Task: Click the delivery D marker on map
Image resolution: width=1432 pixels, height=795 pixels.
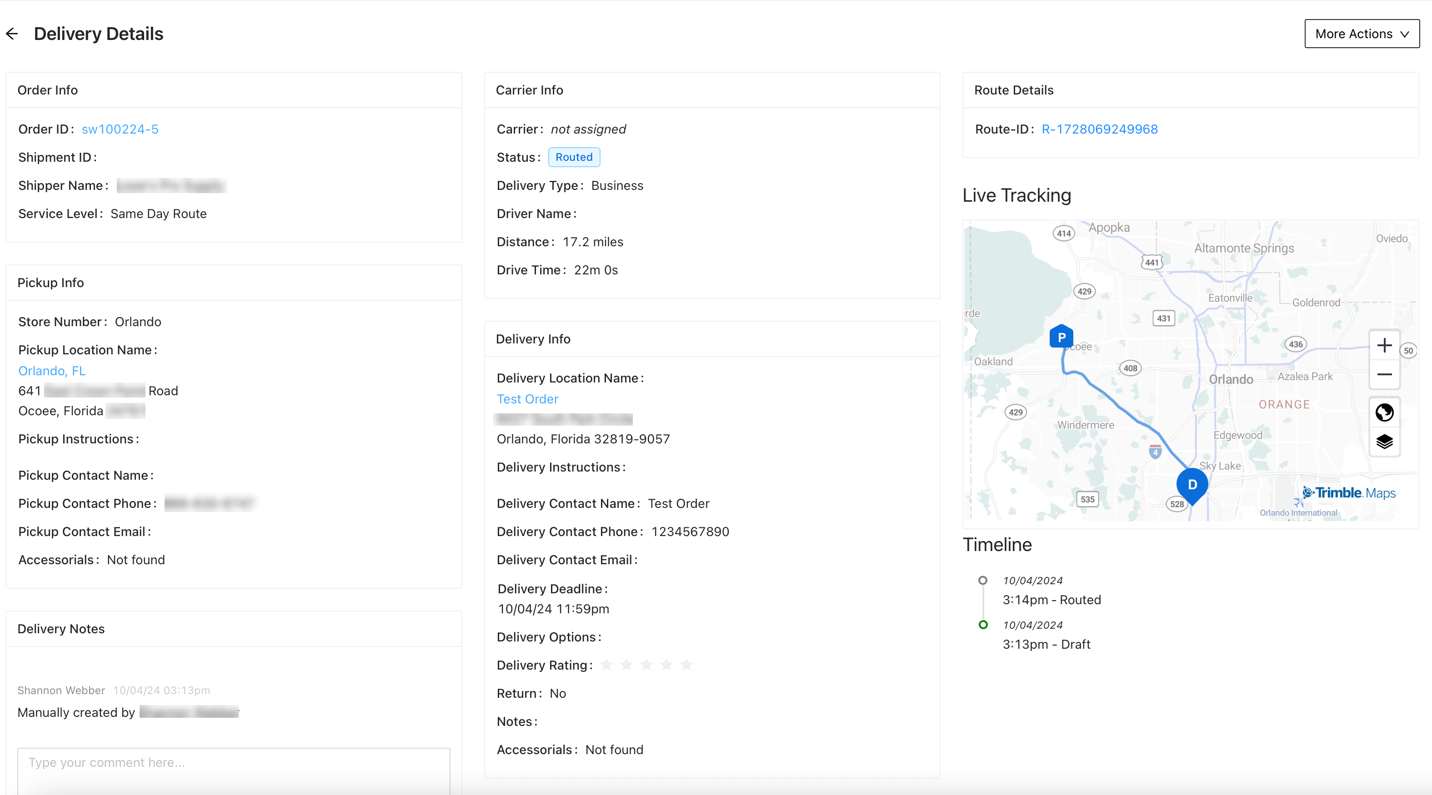Action: [1192, 486]
